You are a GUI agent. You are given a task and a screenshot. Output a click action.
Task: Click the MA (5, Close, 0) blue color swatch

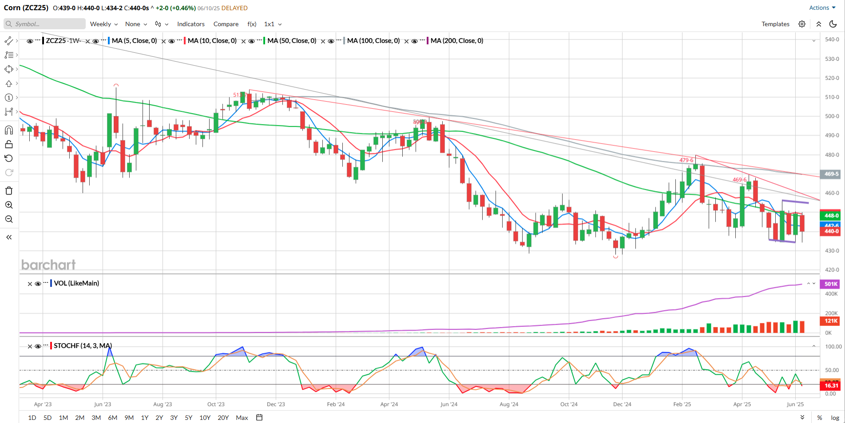109,41
